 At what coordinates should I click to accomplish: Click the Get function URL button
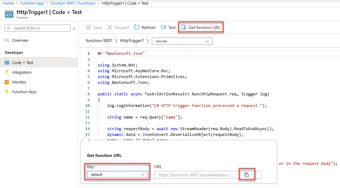point(201,27)
